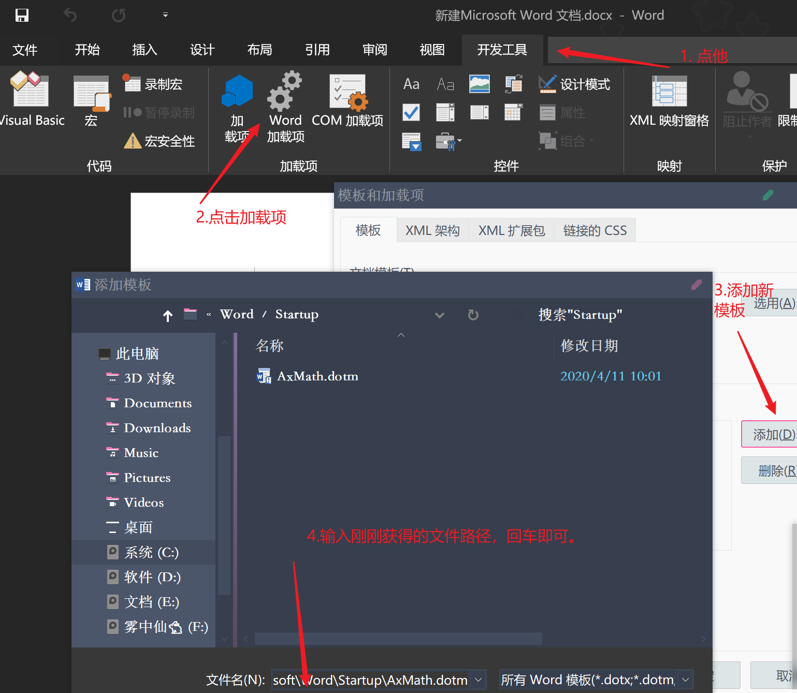797x693 pixels.
Task: Select the 布局 ribbon tab
Action: (259, 50)
